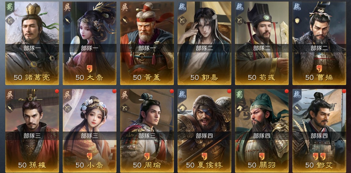Viewport: 351px width, 173px height.
Task: Click the red notification dot on 周瑜
Action: click(x=172, y=91)
